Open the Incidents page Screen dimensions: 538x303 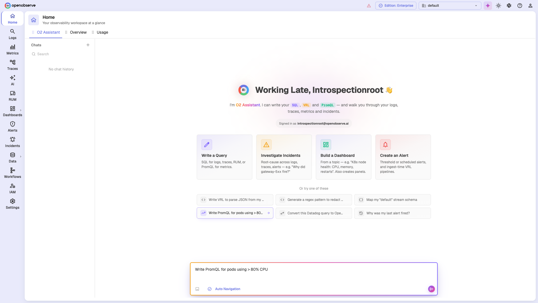12,142
